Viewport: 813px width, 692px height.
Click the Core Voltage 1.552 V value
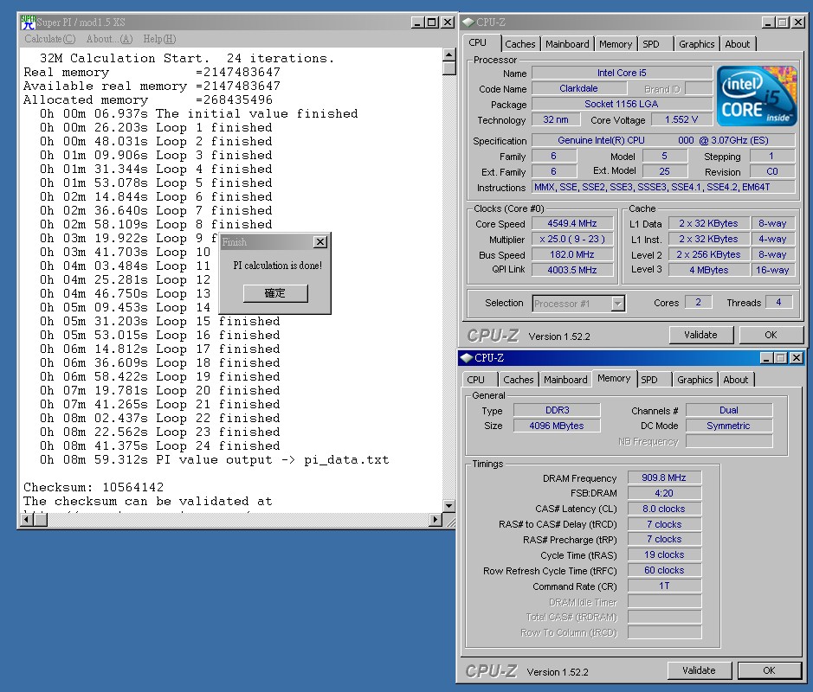pos(681,119)
